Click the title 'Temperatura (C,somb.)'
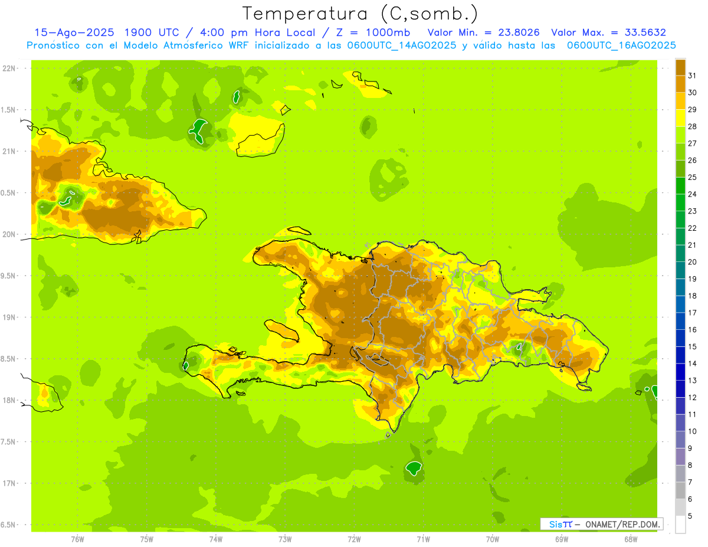The width and height of the screenshot is (708, 547). [x=360, y=14]
